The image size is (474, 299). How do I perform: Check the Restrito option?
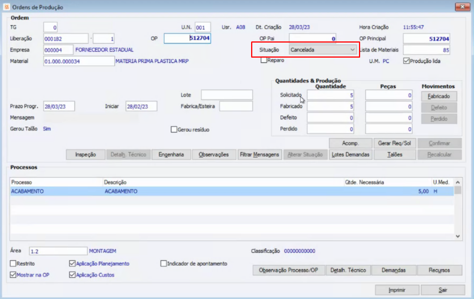[x=13, y=264]
